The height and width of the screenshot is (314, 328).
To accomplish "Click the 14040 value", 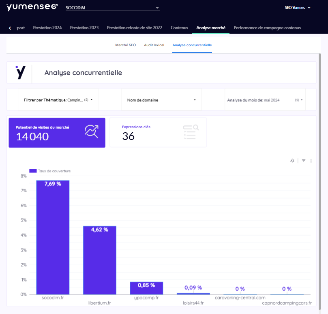I will [x=32, y=137].
